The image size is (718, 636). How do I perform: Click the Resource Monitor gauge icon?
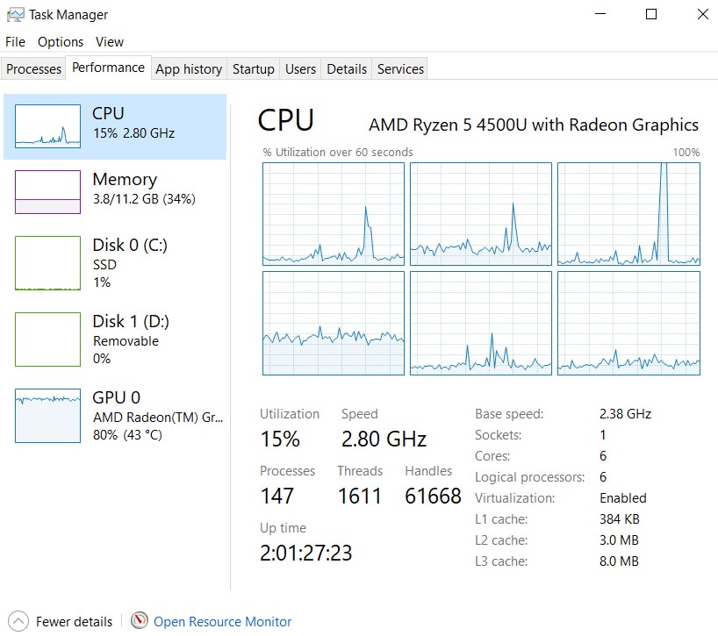pos(140,620)
